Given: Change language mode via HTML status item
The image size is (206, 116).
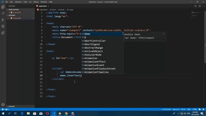Looking at the screenshot, I should click(x=194, y=109).
